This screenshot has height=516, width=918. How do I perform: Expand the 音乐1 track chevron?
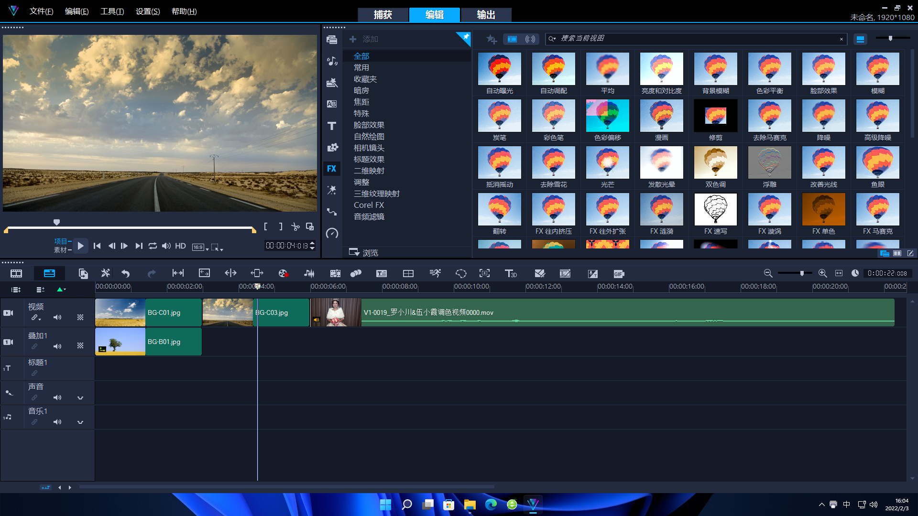pyautogui.click(x=80, y=422)
